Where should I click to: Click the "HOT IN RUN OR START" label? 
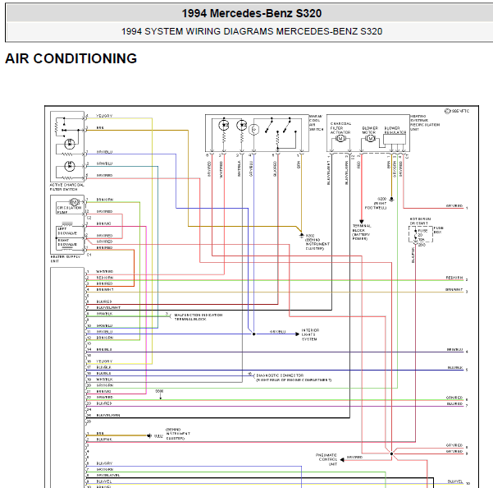420,221
